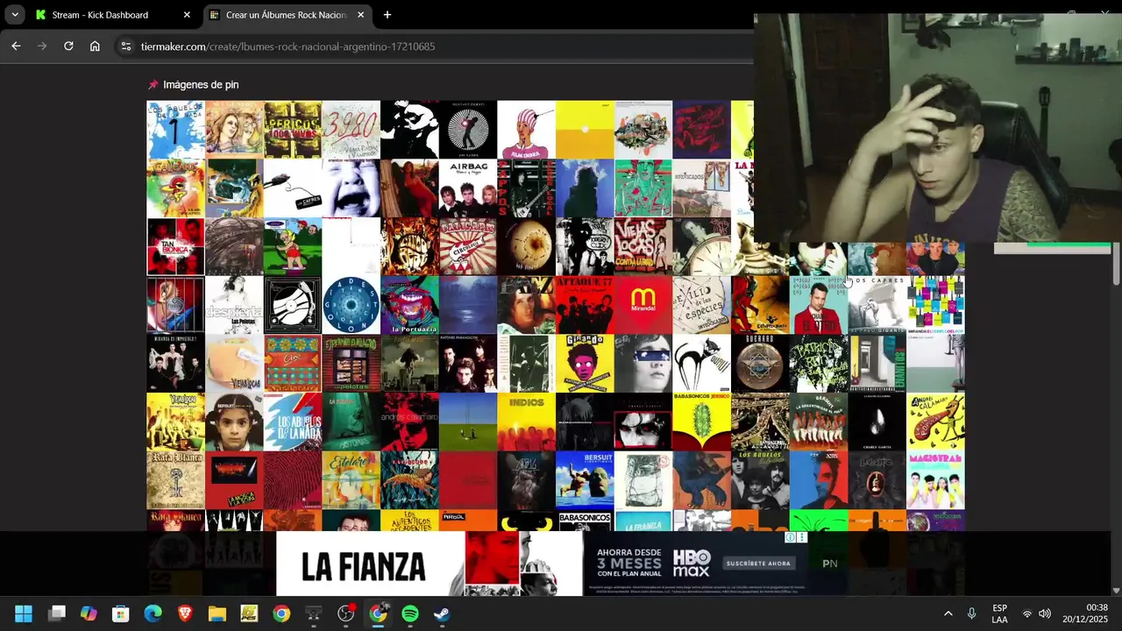This screenshot has height=631, width=1122.
Task: Select the plain yellow album cover
Action: tap(585, 130)
